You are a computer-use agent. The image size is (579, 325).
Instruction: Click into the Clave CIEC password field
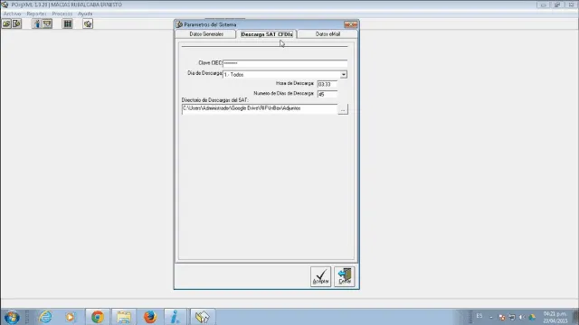[285, 63]
